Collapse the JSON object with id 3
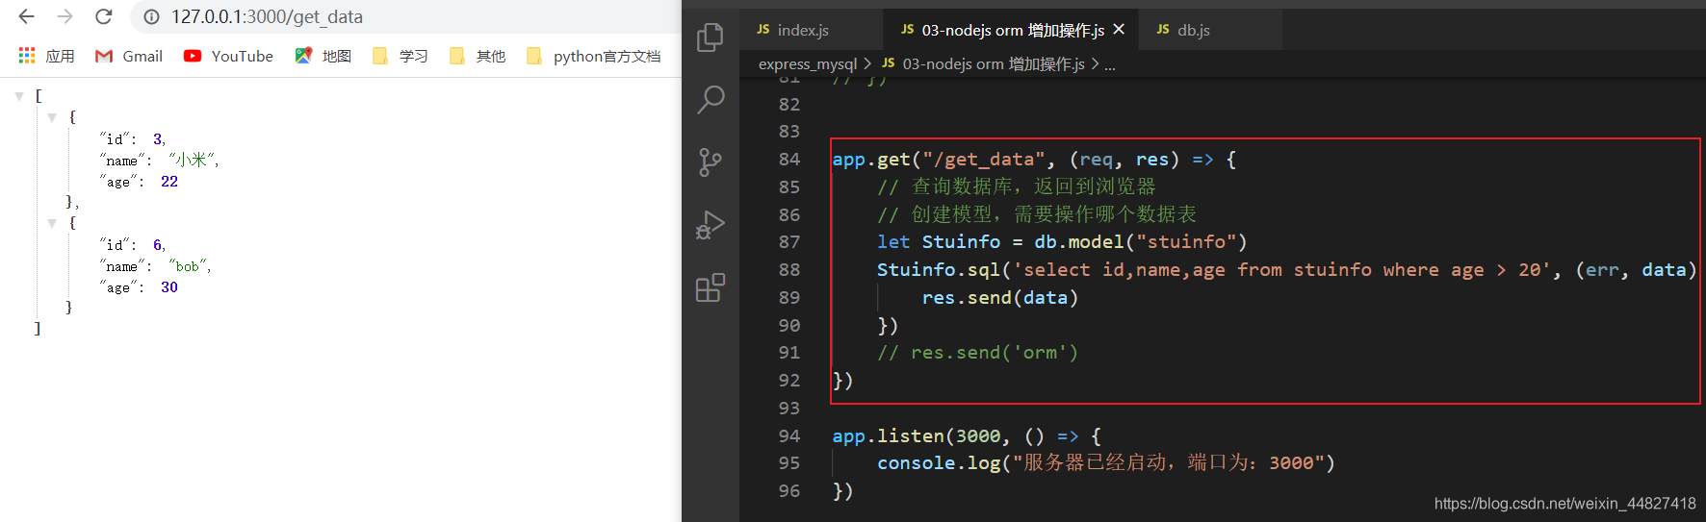Viewport: 1706px width, 522px height. point(52,117)
